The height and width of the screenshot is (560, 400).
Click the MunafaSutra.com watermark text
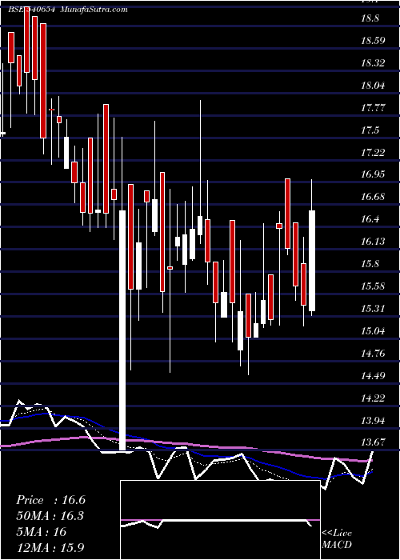pyautogui.click(x=94, y=10)
